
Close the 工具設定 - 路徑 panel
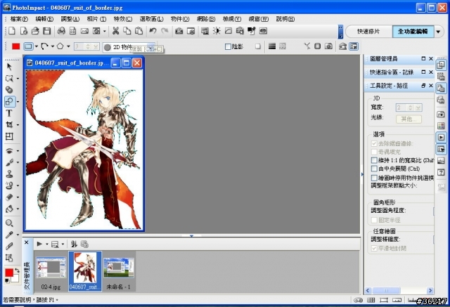point(431,86)
